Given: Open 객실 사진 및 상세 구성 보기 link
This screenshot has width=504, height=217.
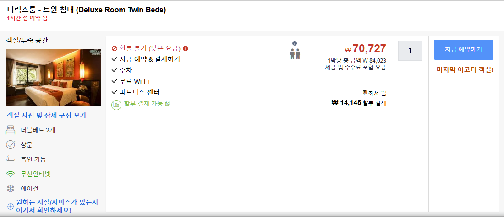Looking at the screenshot, I should click(x=46, y=116).
